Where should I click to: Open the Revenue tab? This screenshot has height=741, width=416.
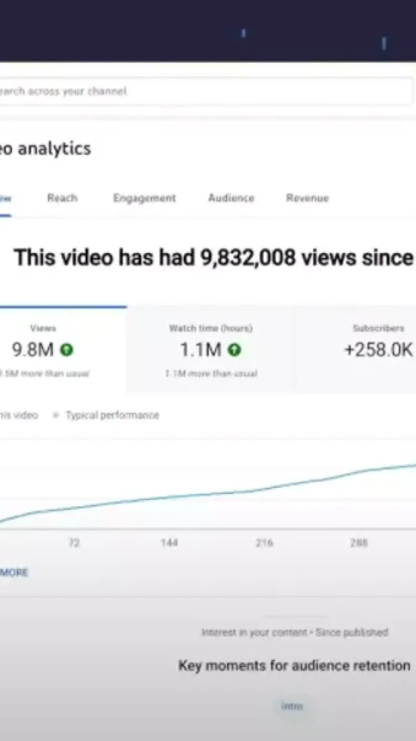307,198
